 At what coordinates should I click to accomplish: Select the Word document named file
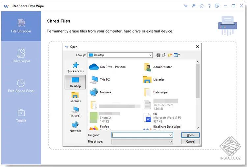pyautogui.click(x=162, y=118)
